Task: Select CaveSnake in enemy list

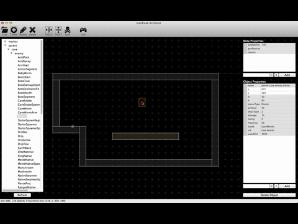Action: click(x=25, y=101)
